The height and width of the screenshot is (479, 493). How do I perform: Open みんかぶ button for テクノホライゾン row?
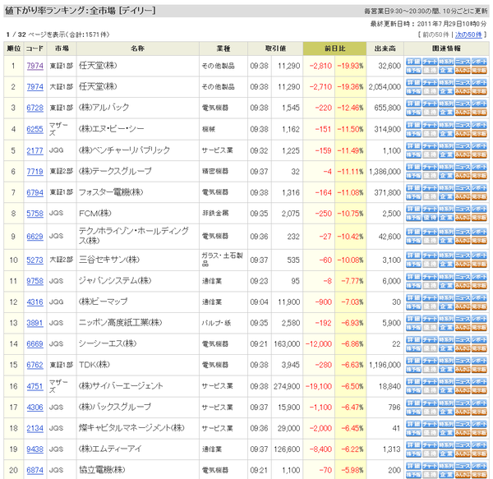[463, 241]
